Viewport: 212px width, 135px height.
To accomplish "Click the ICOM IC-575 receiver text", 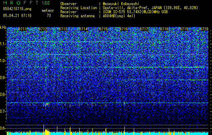I will pyautogui.click(x=135, y=12).
